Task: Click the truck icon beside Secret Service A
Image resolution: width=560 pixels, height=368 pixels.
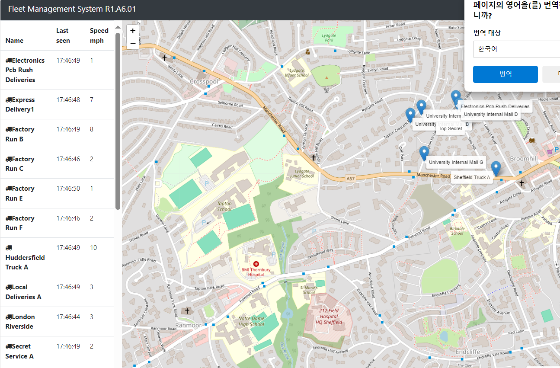Action: [x=9, y=346]
